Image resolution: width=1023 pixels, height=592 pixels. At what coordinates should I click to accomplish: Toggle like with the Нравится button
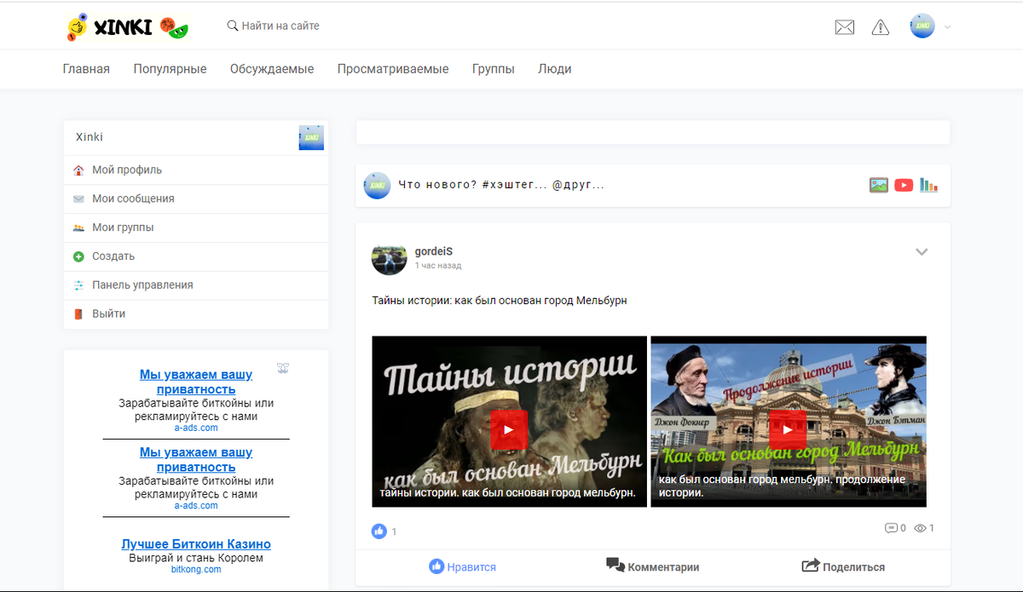pyautogui.click(x=461, y=566)
